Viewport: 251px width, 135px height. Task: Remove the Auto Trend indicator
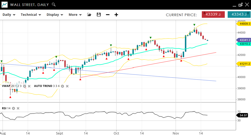tap(67, 86)
